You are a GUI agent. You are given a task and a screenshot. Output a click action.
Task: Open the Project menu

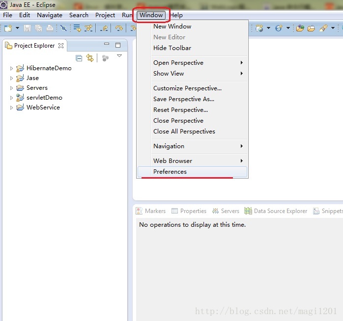pos(105,15)
